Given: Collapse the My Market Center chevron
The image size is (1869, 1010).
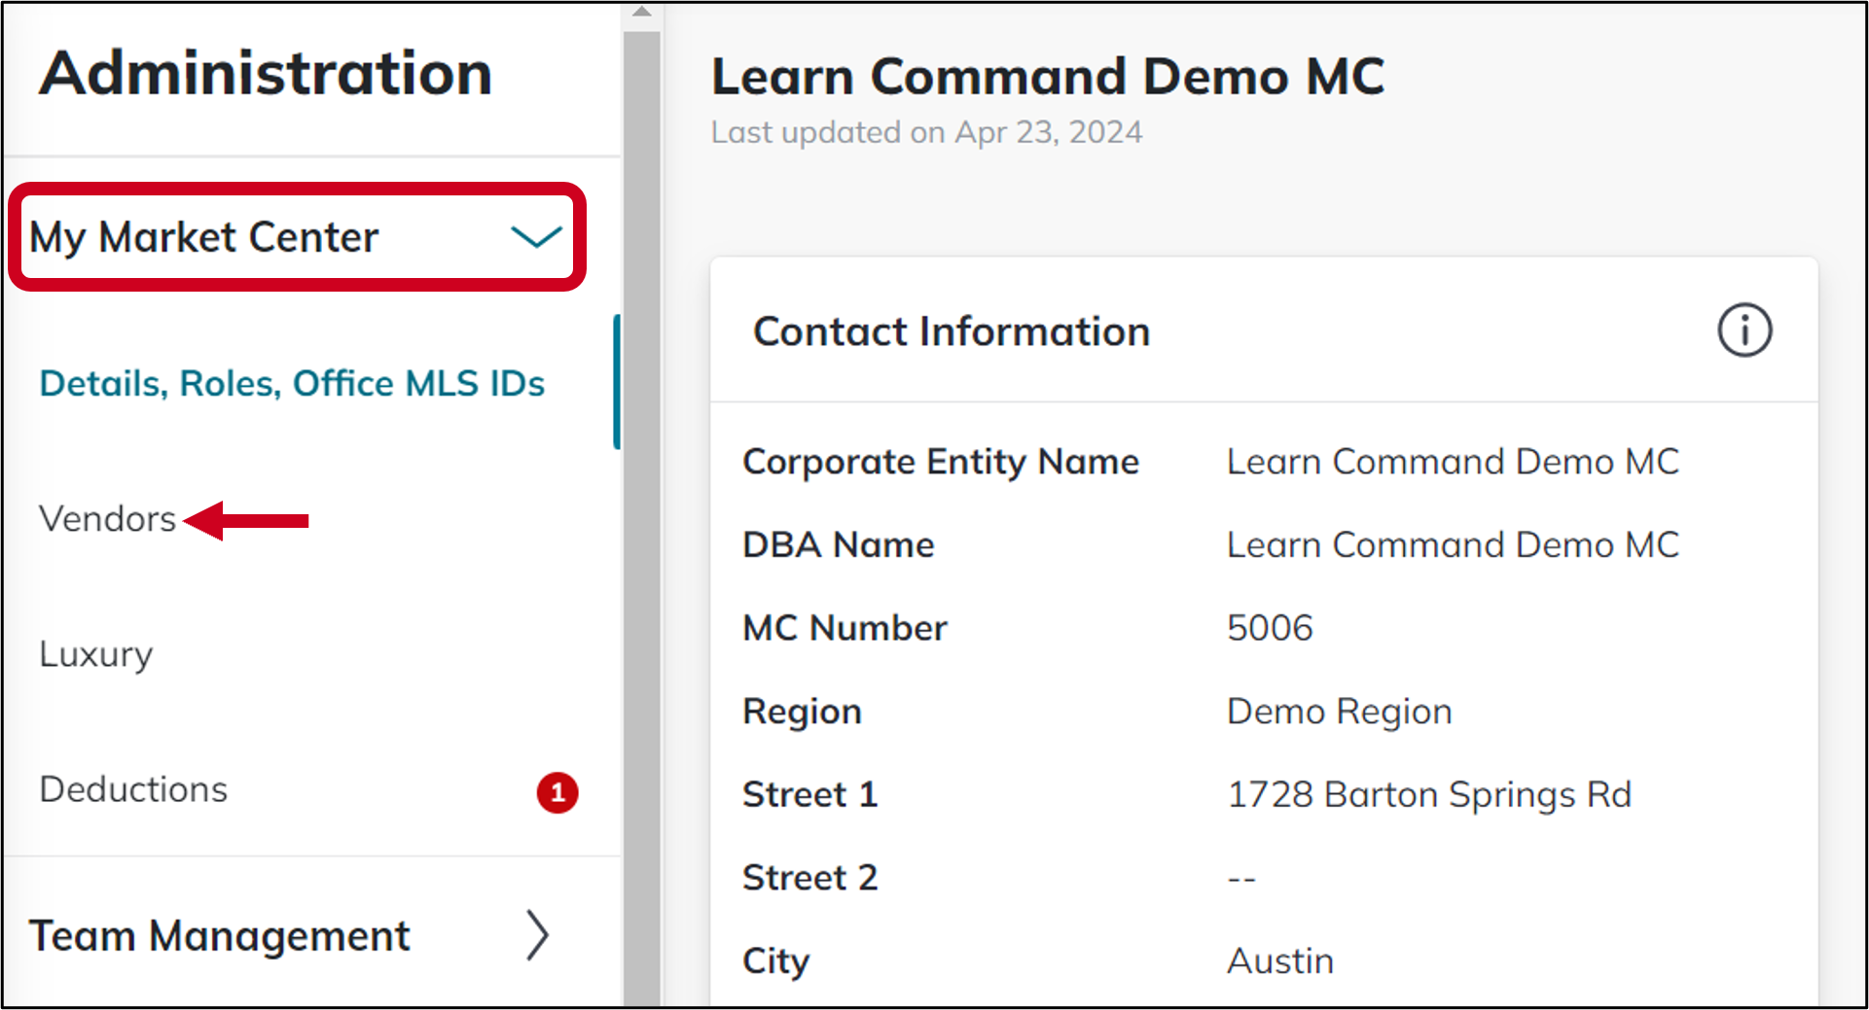Looking at the screenshot, I should coord(537,236).
